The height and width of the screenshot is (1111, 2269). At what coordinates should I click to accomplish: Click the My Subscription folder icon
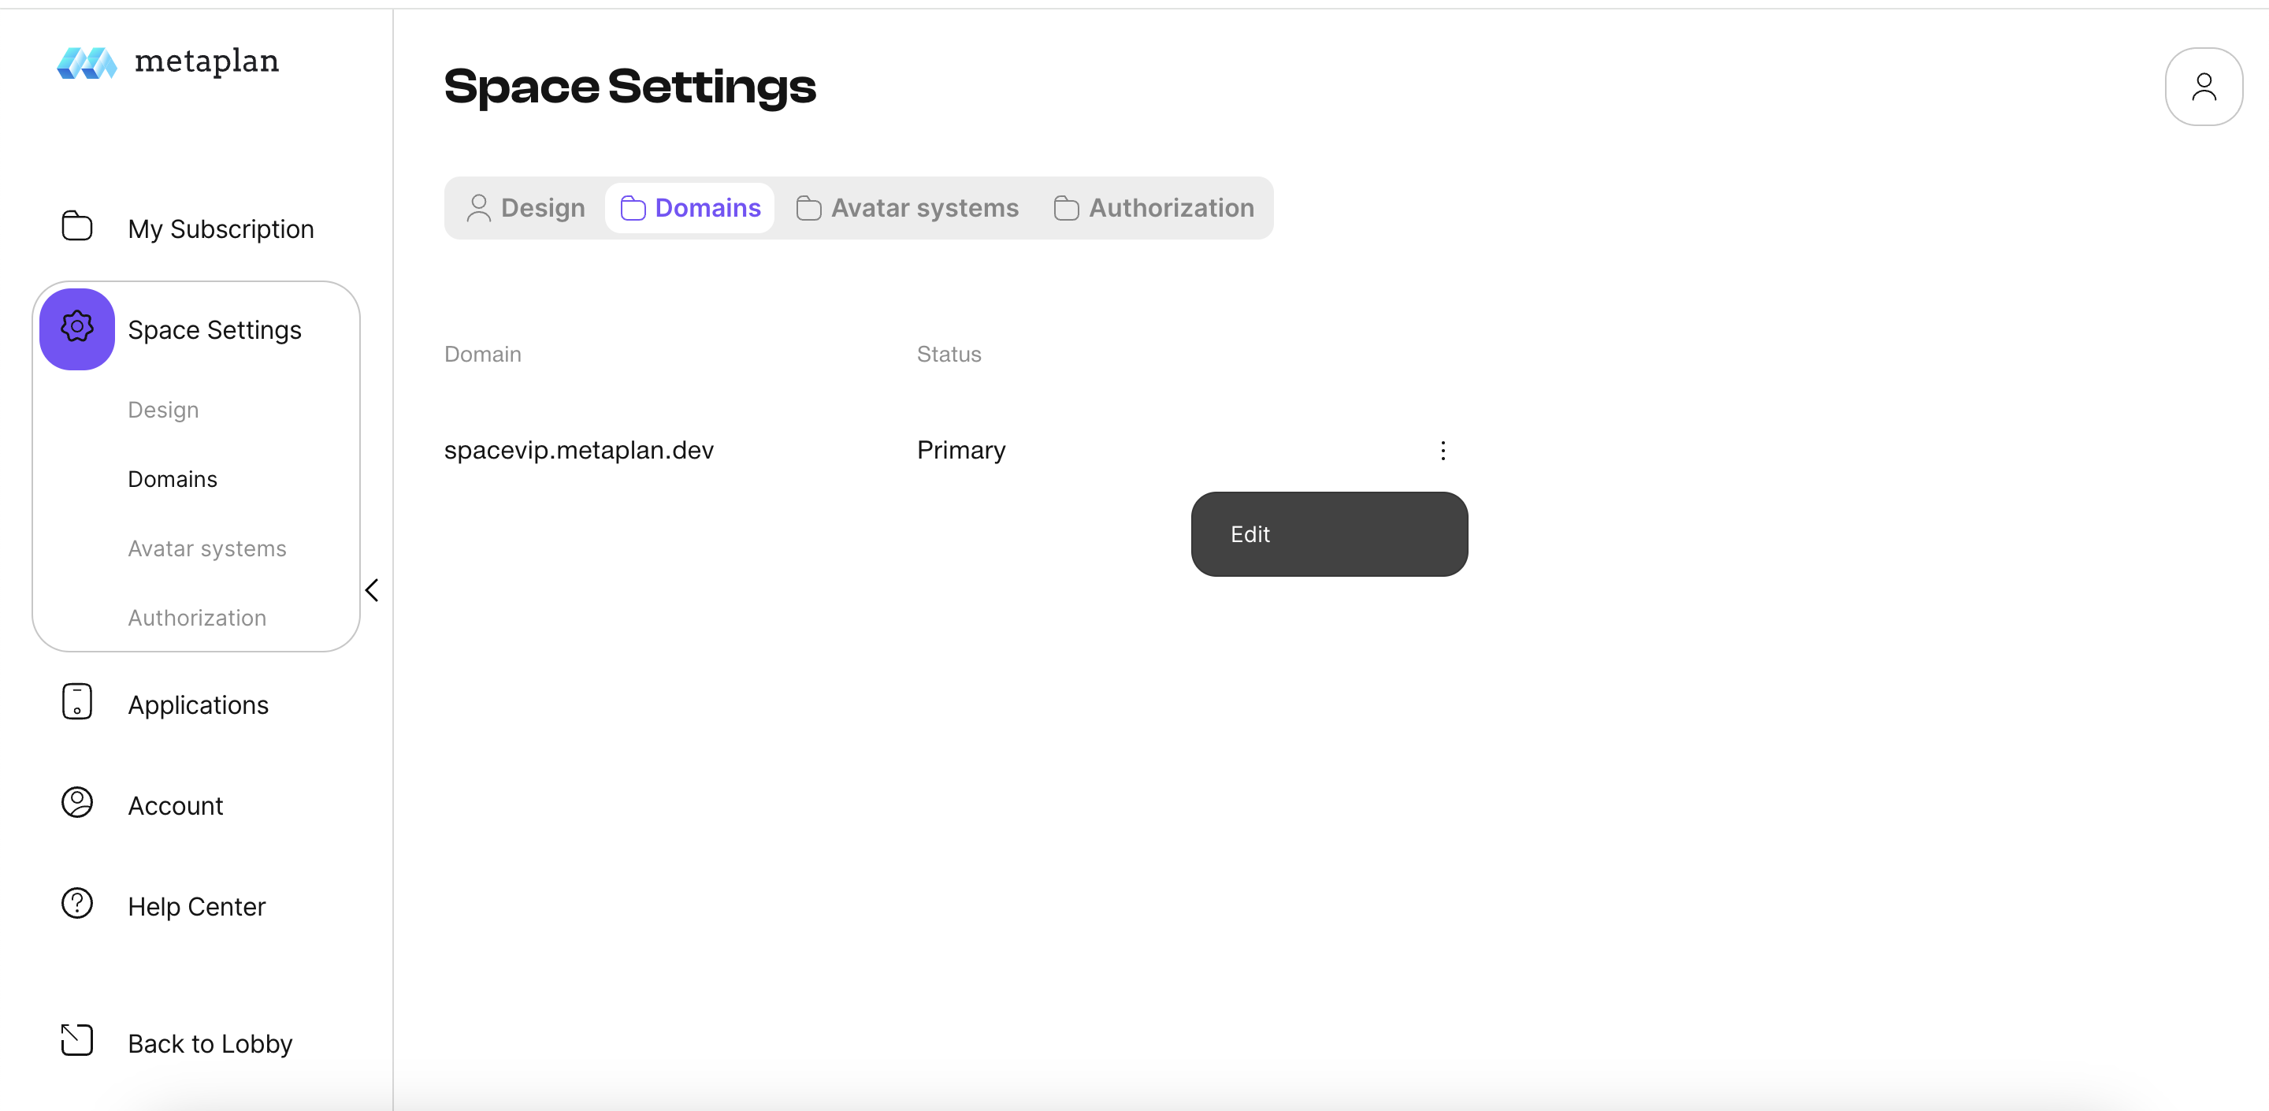pos(76,226)
